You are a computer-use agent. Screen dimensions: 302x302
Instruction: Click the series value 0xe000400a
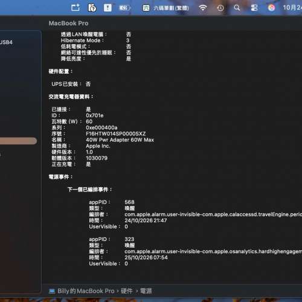pyautogui.click(x=101, y=127)
